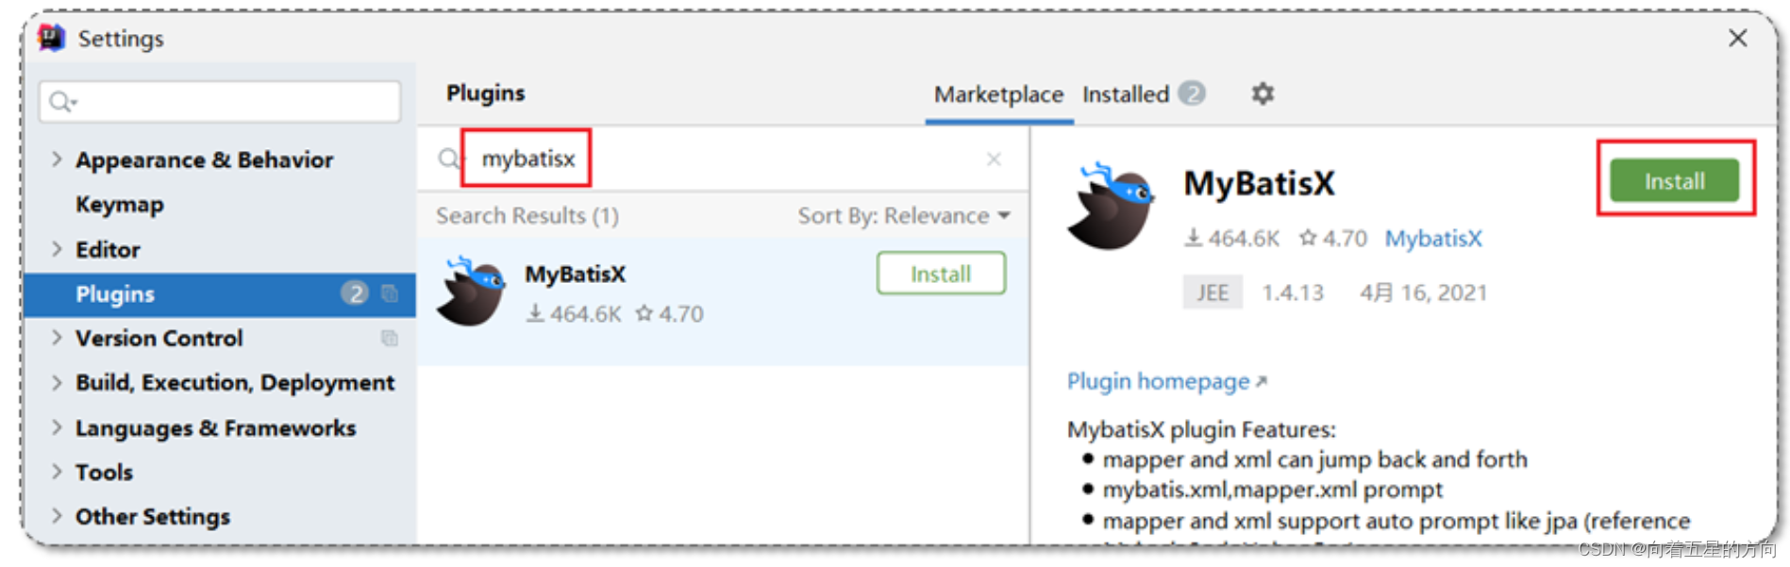Open the Sort By Relevance dropdown
Image resolution: width=1790 pixels, height=567 pixels.
click(x=903, y=216)
